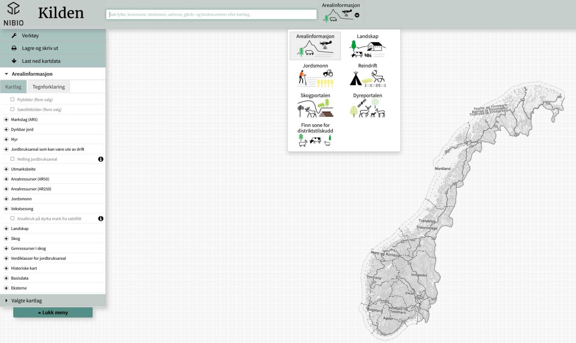576x343 pixels.
Task: Click the Skogportalen label text
Action: tap(315, 95)
